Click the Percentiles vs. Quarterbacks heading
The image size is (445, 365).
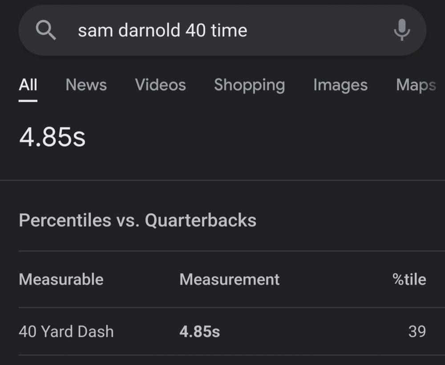(x=138, y=220)
